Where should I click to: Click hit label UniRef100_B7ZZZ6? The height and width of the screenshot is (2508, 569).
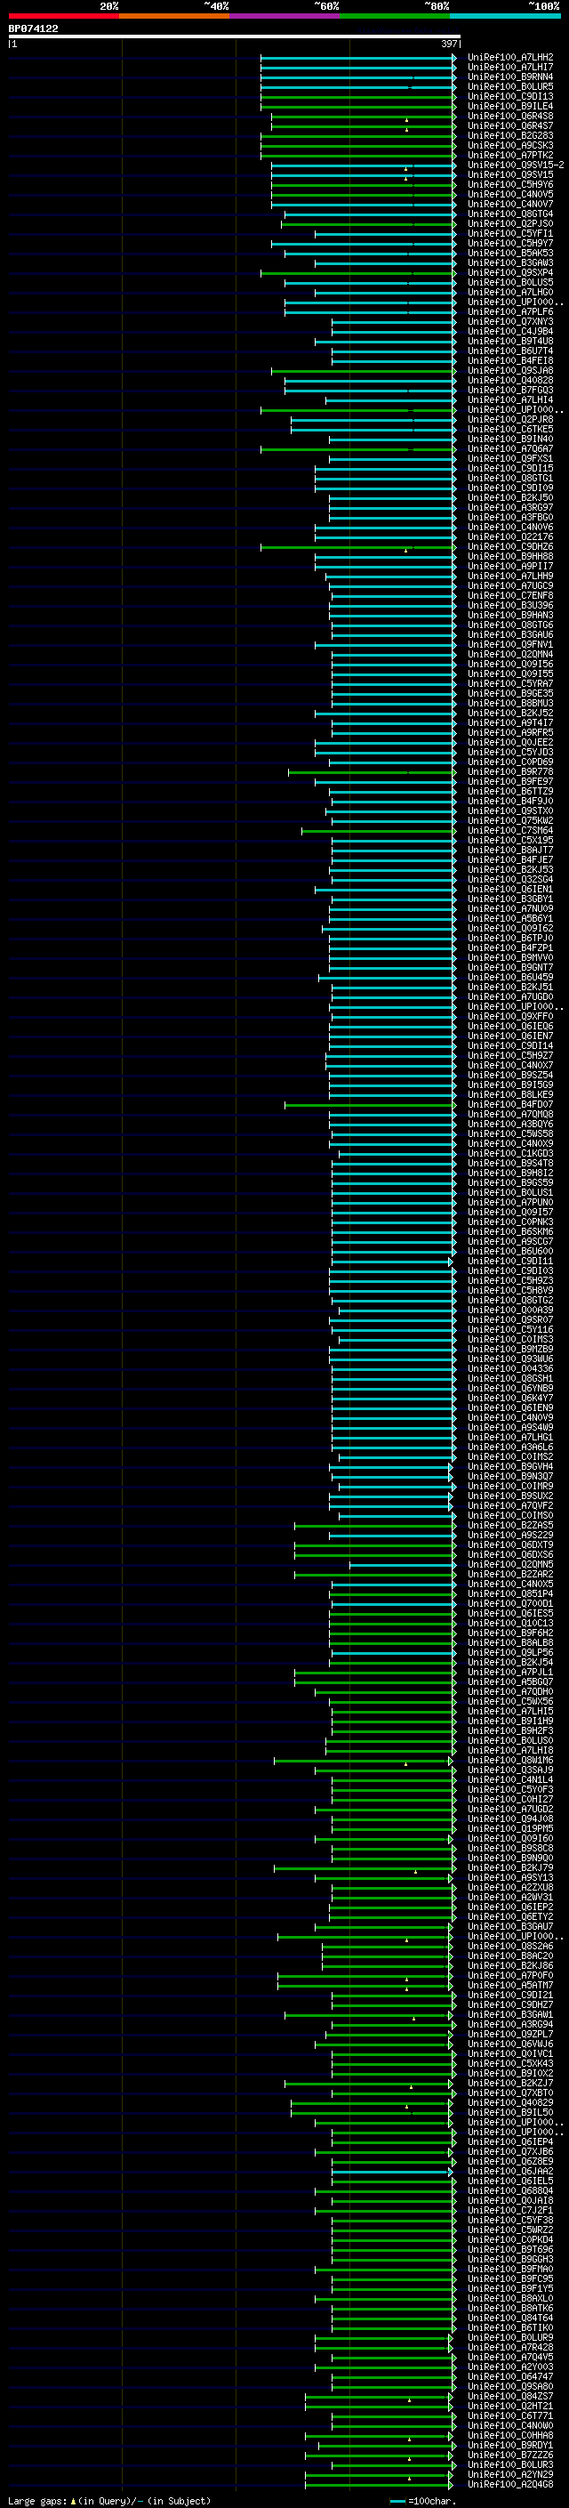[x=510, y=2456]
